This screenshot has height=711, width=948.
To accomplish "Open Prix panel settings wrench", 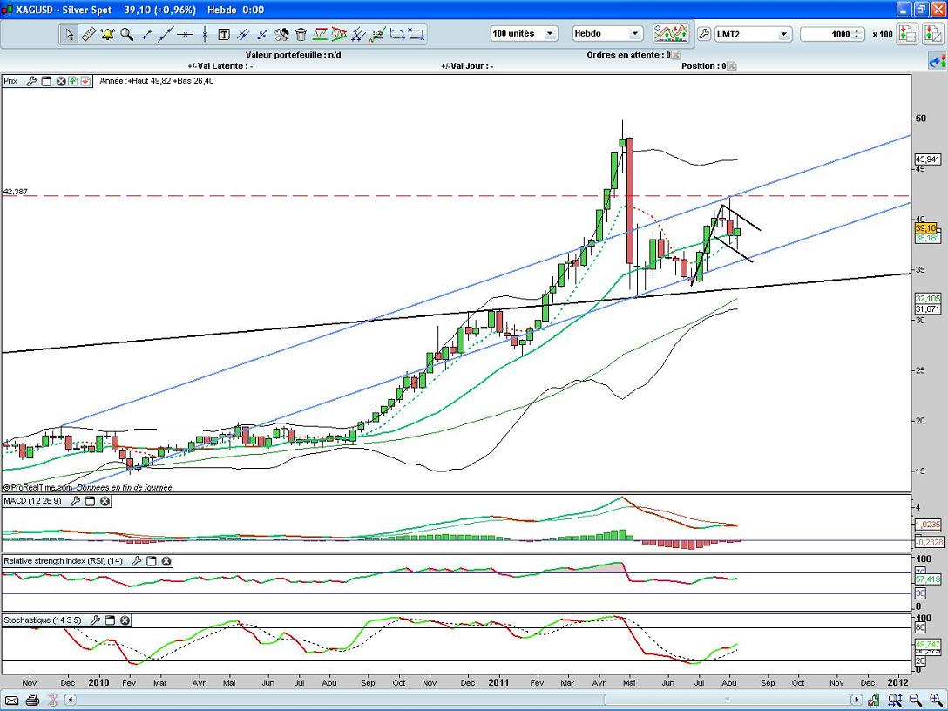I will coord(31,81).
